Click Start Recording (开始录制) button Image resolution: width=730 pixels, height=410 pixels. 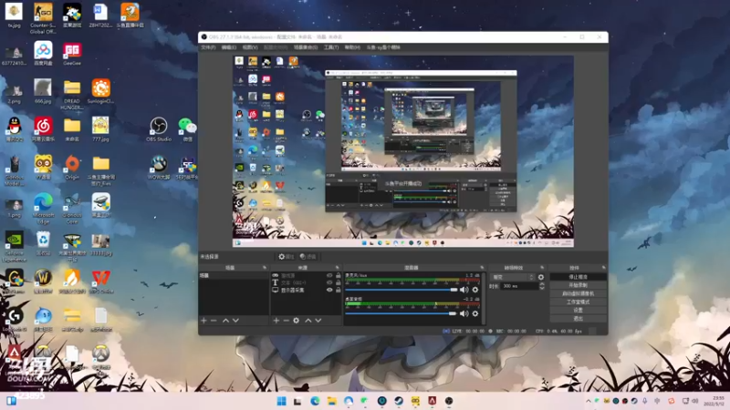[x=579, y=285]
